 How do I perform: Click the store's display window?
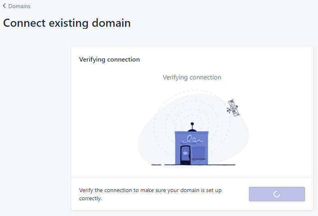click(x=199, y=153)
